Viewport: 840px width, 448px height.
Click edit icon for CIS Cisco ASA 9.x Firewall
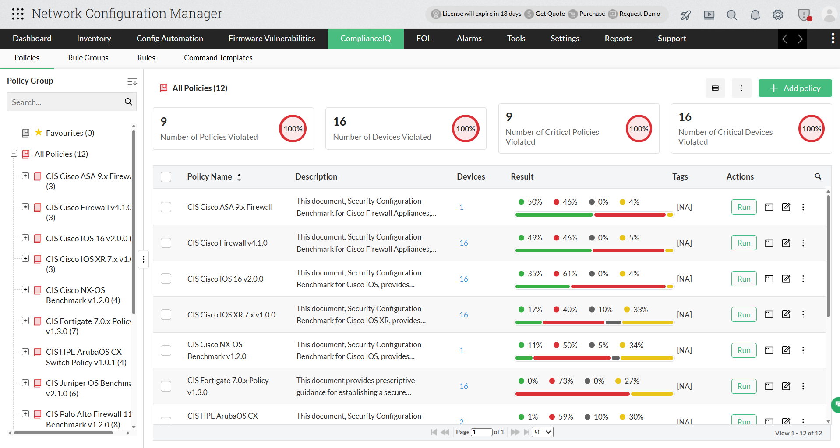(x=786, y=207)
